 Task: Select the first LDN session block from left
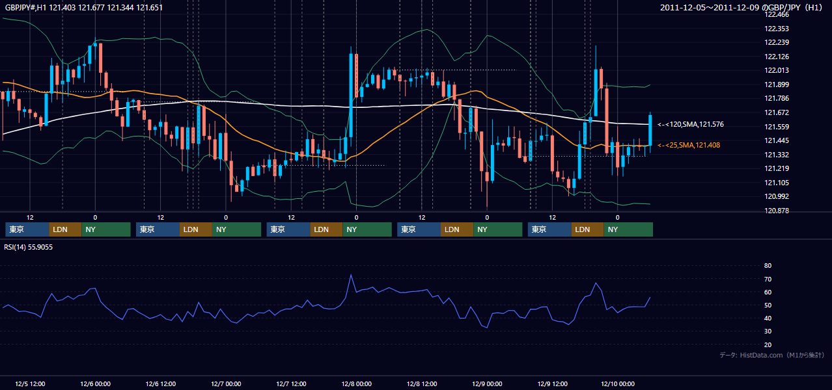[65, 229]
